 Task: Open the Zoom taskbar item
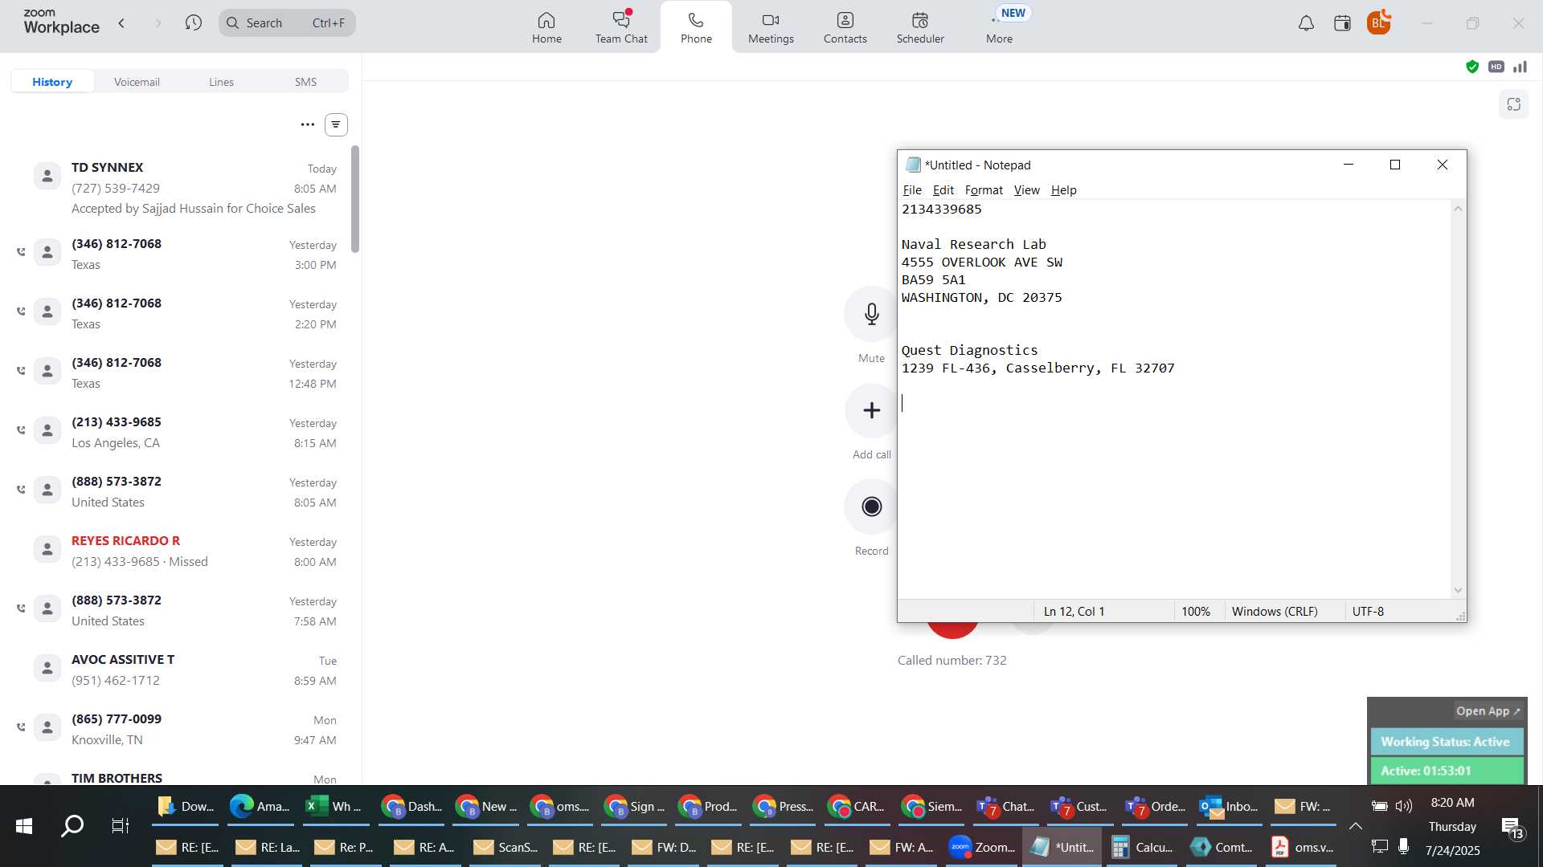983,847
